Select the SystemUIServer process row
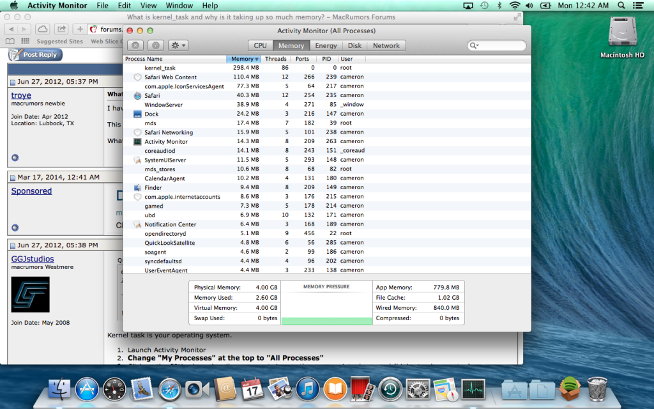 327,159
